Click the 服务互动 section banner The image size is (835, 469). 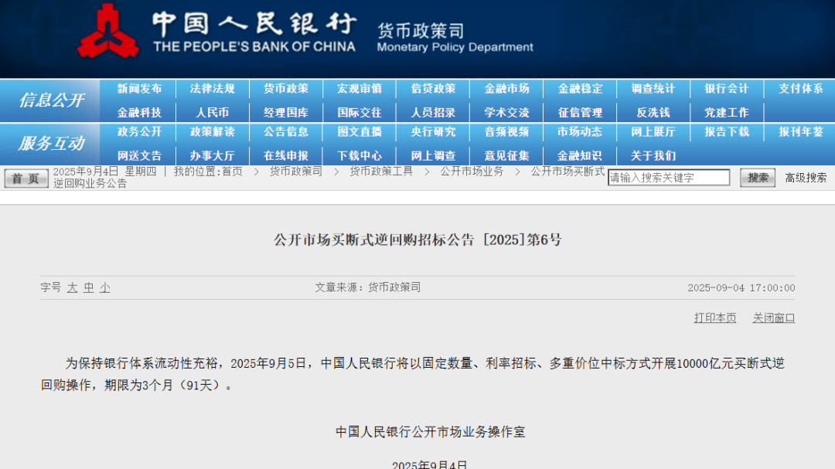coord(51,144)
